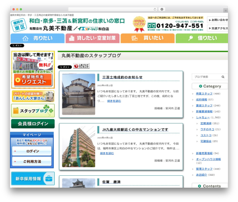238x202 pixels.
Task: Click the 福岡市東区 badge logo
Action: [x=19, y=25]
